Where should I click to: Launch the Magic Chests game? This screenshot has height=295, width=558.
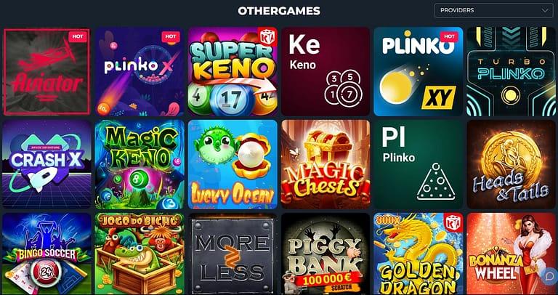pyautogui.click(x=325, y=164)
